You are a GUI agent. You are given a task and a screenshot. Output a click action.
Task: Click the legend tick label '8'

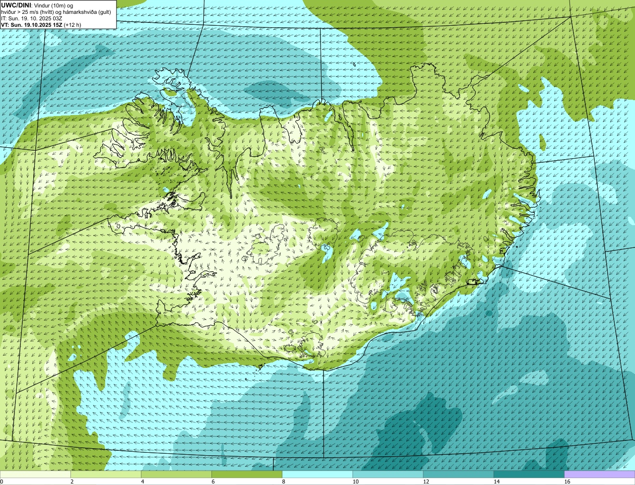point(284,482)
